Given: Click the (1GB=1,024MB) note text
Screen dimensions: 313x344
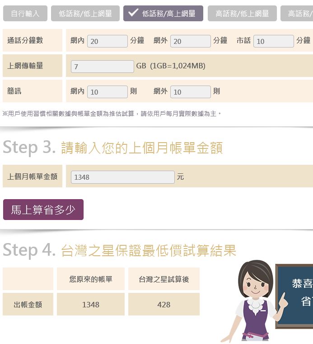Looking at the screenshot, I should pyautogui.click(x=178, y=66).
